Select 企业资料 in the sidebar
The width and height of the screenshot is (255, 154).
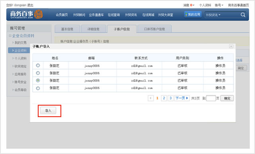[x=19, y=50]
